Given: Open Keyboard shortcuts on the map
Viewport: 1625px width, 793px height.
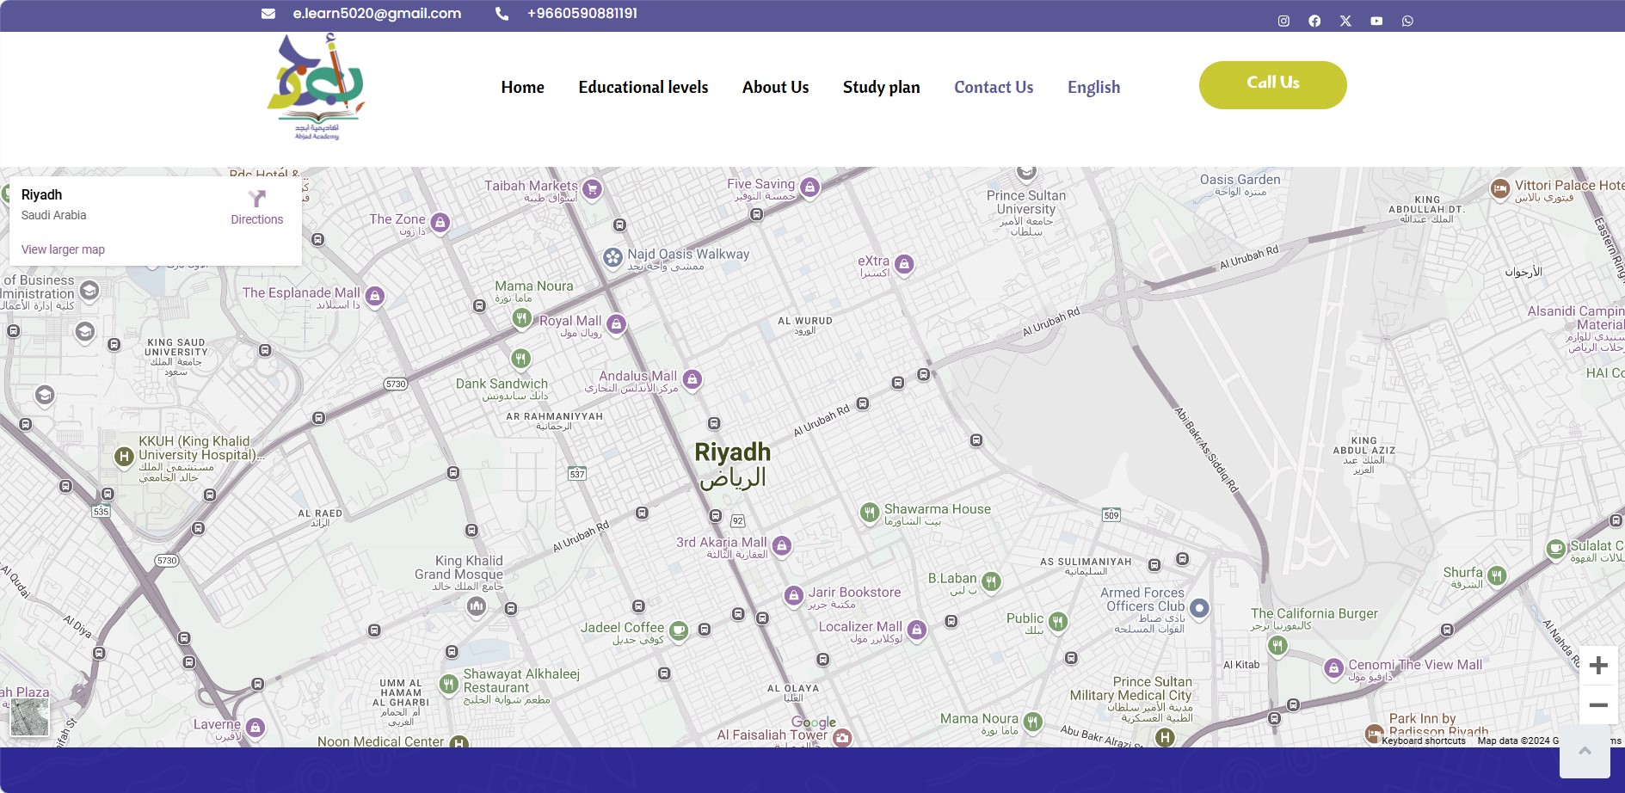Looking at the screenshot, I should point(1424,741).
